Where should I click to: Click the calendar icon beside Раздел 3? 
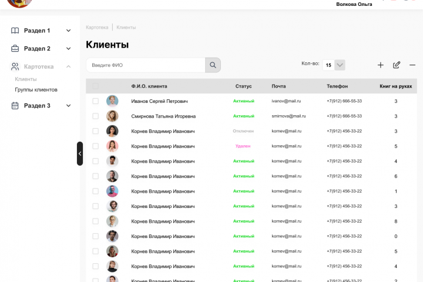[15, 106]
